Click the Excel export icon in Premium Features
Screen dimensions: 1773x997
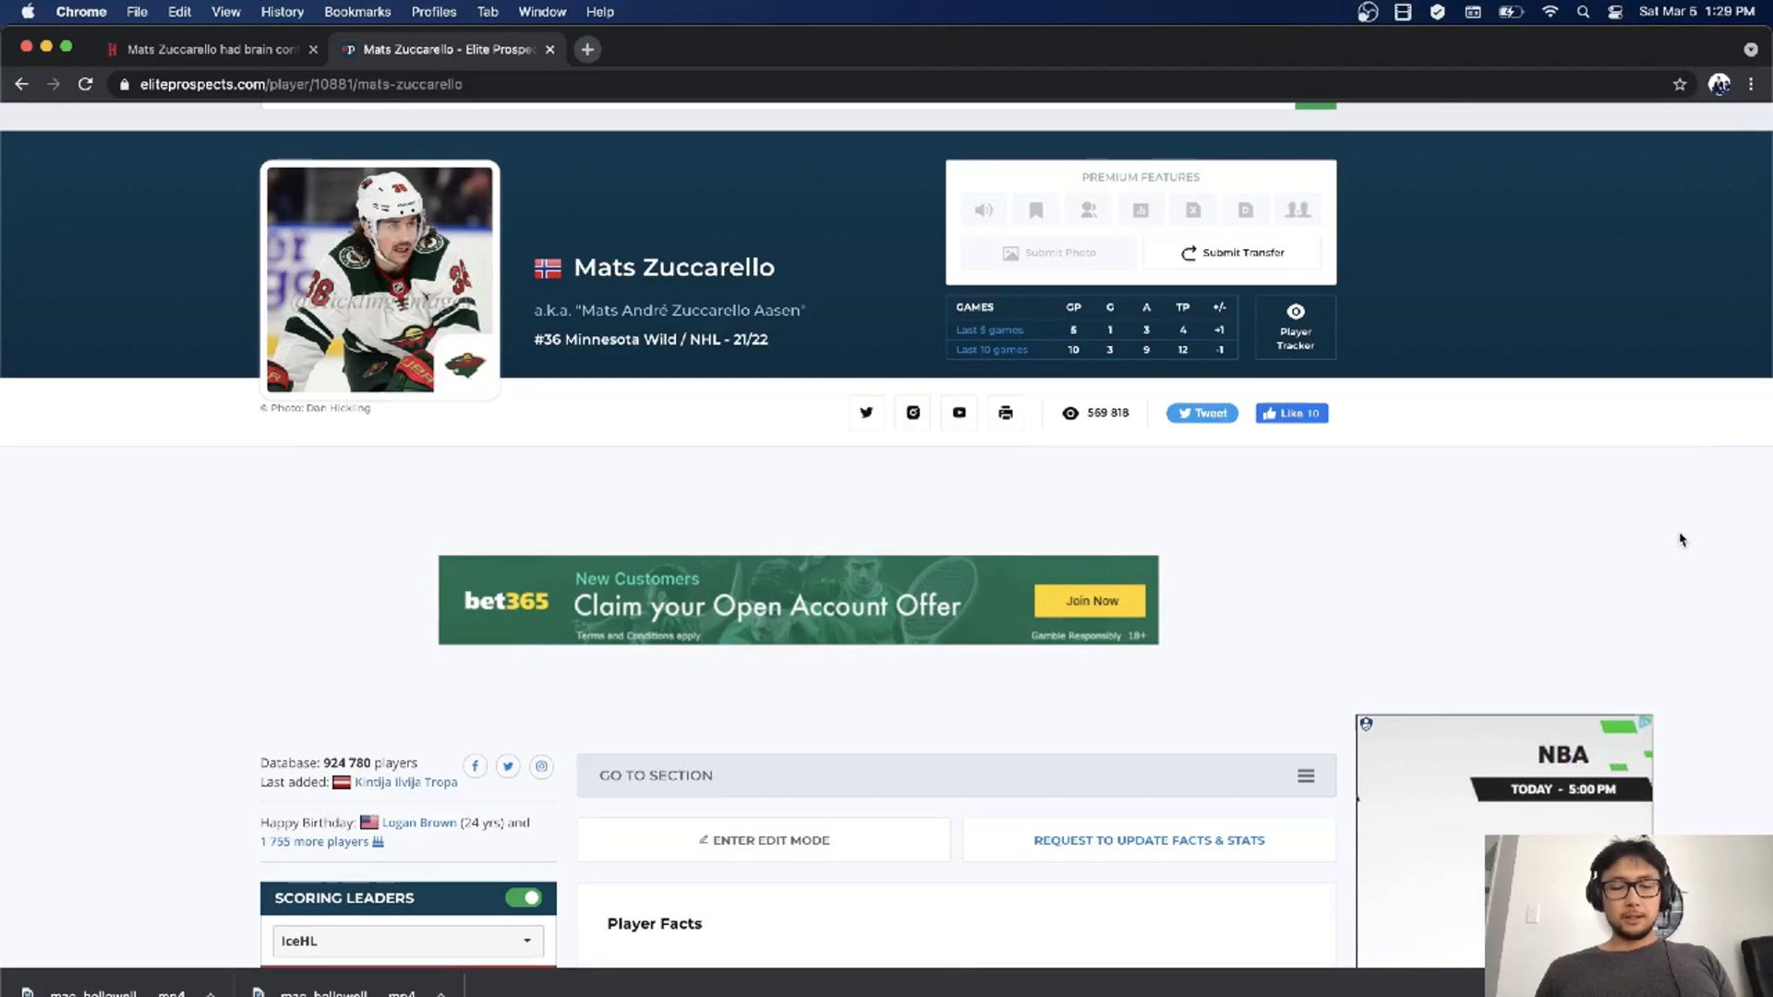click(x=1193, y=210)
